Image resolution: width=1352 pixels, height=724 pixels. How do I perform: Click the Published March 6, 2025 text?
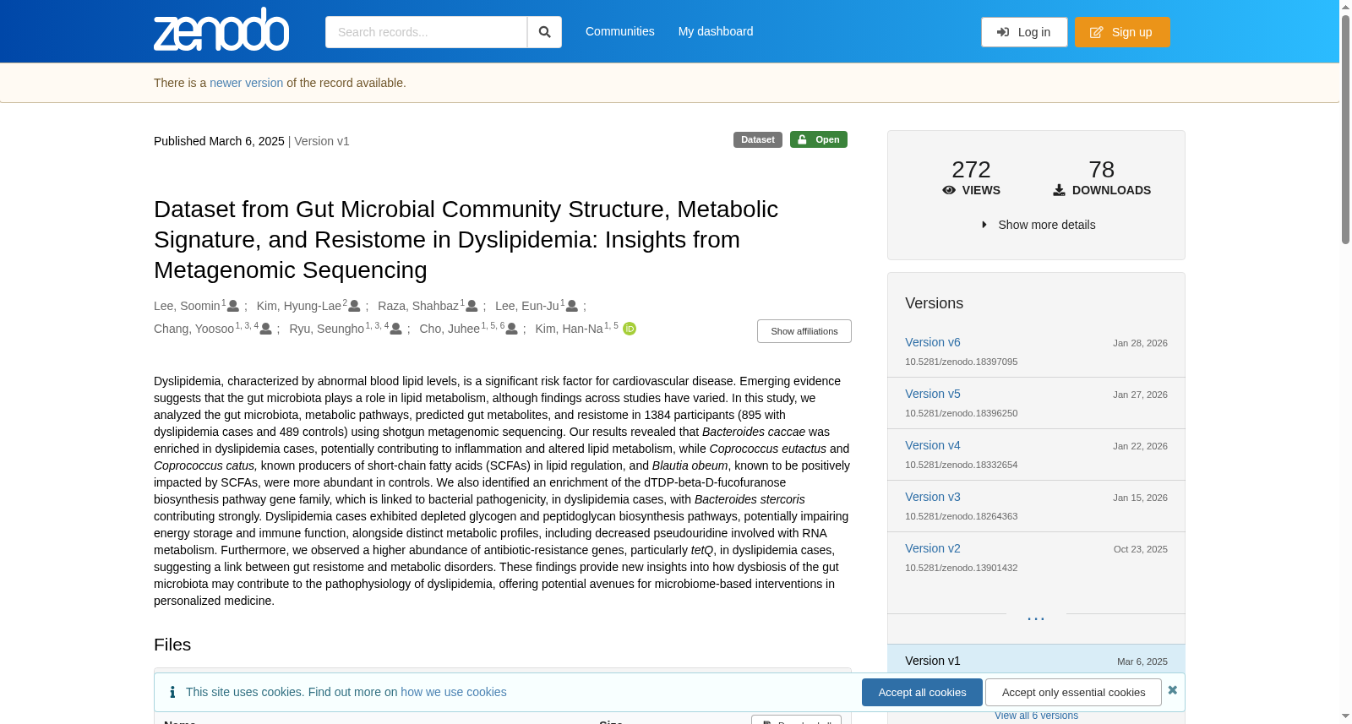tap(219, 141)
